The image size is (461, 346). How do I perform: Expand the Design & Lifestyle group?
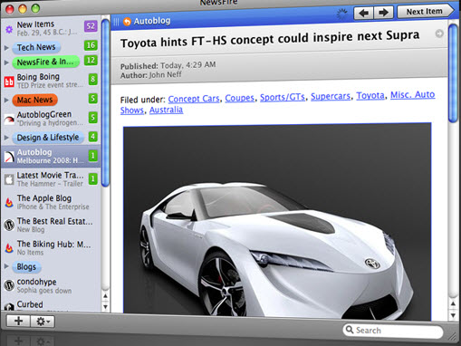(x=6, y=138)
